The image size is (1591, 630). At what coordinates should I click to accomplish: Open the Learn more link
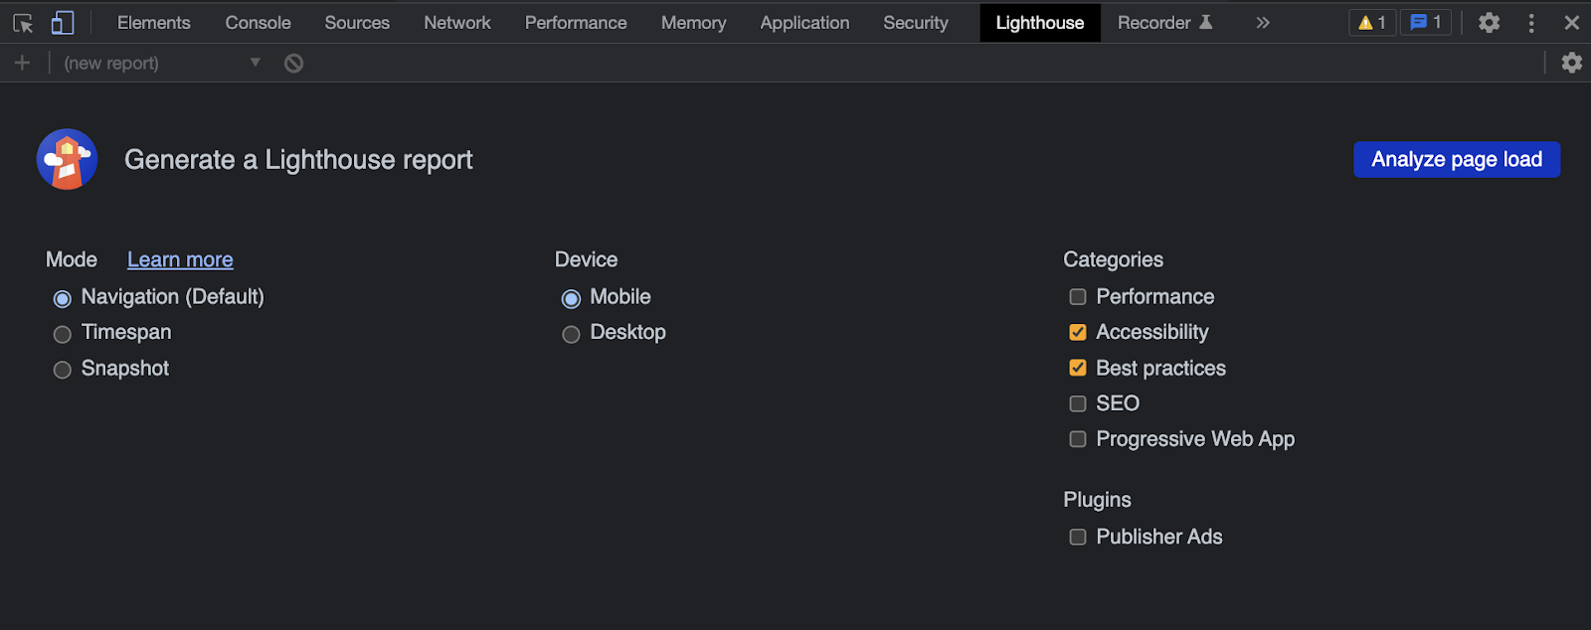point(180,259)
